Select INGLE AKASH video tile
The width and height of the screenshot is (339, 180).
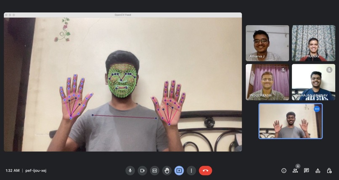click(x=267, y=82)
